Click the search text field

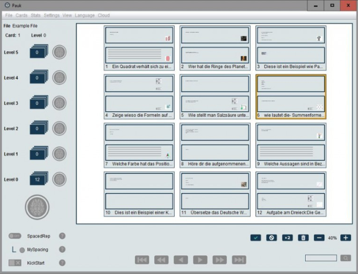pyautogui.click(x=321, y=258)
